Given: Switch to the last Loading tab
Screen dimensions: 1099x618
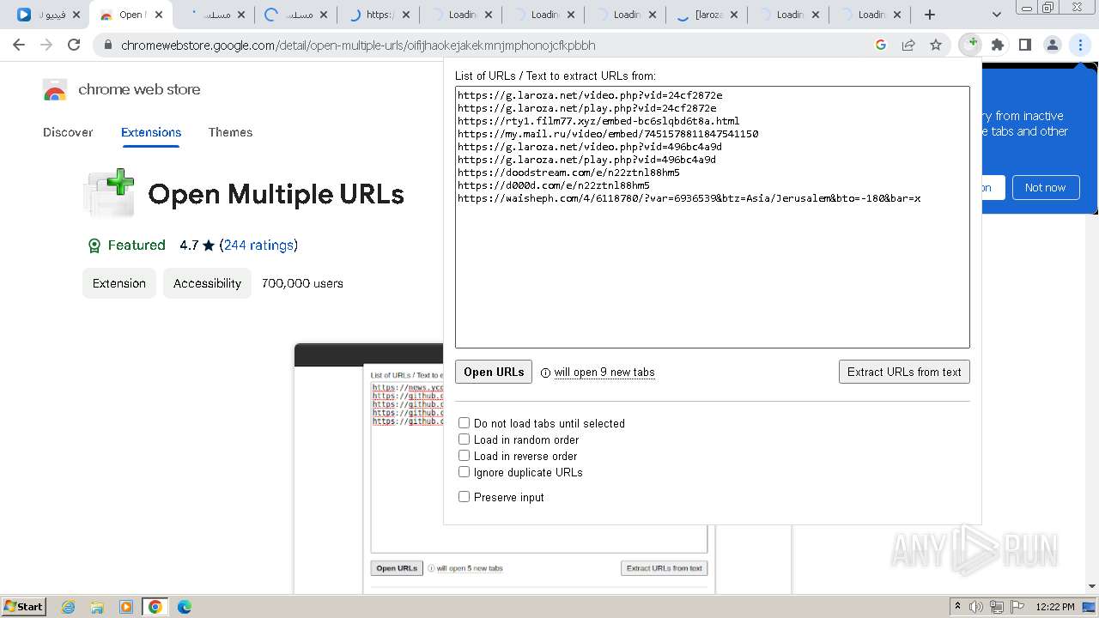Looking at the screenshot, I should point(871,15).
